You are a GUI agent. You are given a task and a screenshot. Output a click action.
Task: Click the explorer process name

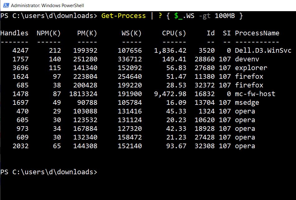[251, 68]
